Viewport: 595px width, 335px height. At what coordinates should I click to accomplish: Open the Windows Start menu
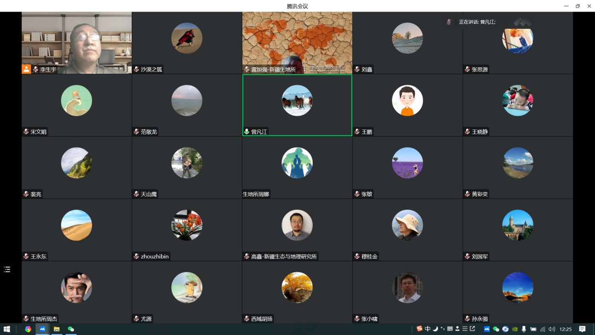point(7,329)
